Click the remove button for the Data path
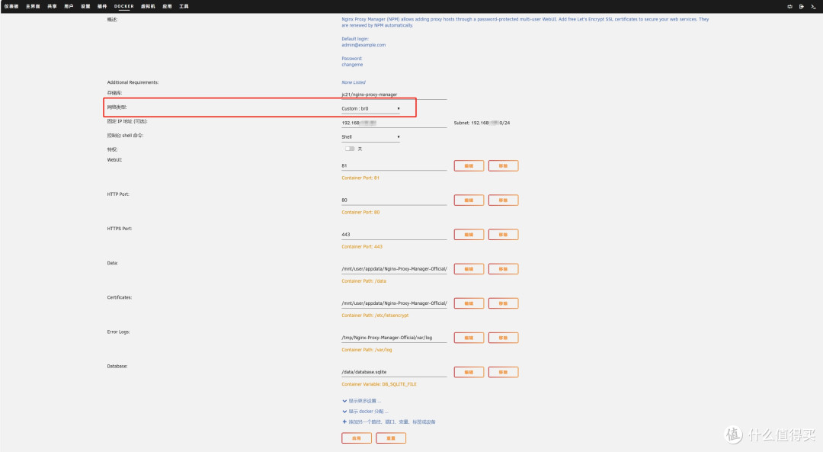Viewport: 823px width, 452px height. point(504,269)
